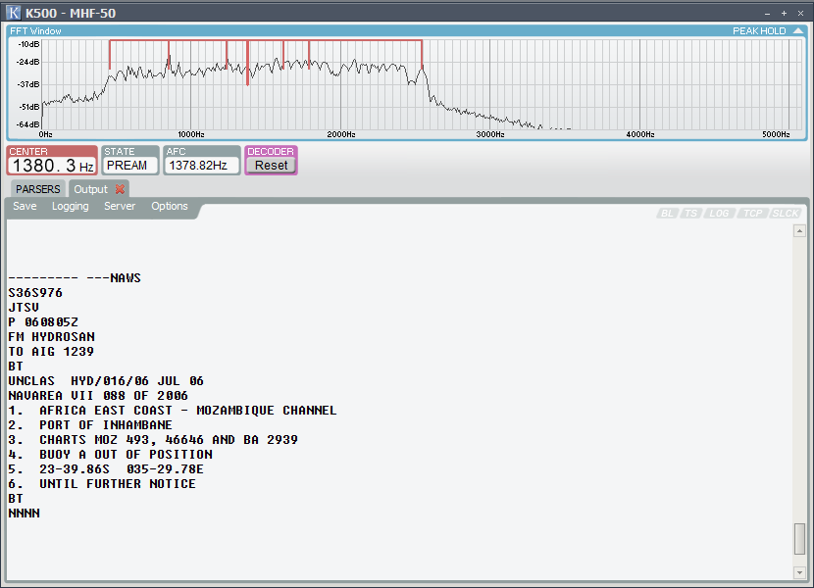
Task: Click the output scrollbar thumb
Action: point(799,539)
